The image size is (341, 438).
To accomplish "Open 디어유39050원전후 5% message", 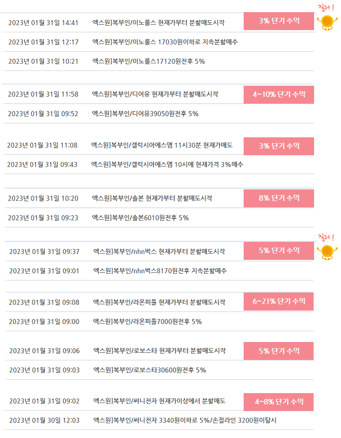I will pyautogui.click(x=145, y=114).
